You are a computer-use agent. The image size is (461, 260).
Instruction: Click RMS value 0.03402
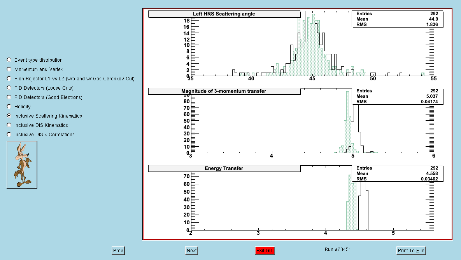(429, 179)
